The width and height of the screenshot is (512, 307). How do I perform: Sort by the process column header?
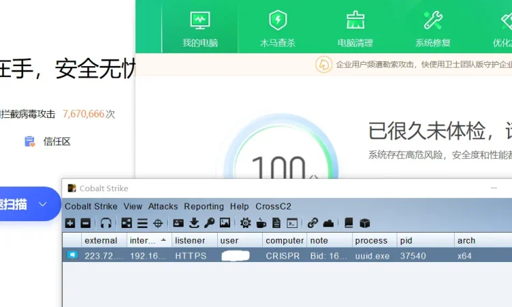click(x=375, y=240)
